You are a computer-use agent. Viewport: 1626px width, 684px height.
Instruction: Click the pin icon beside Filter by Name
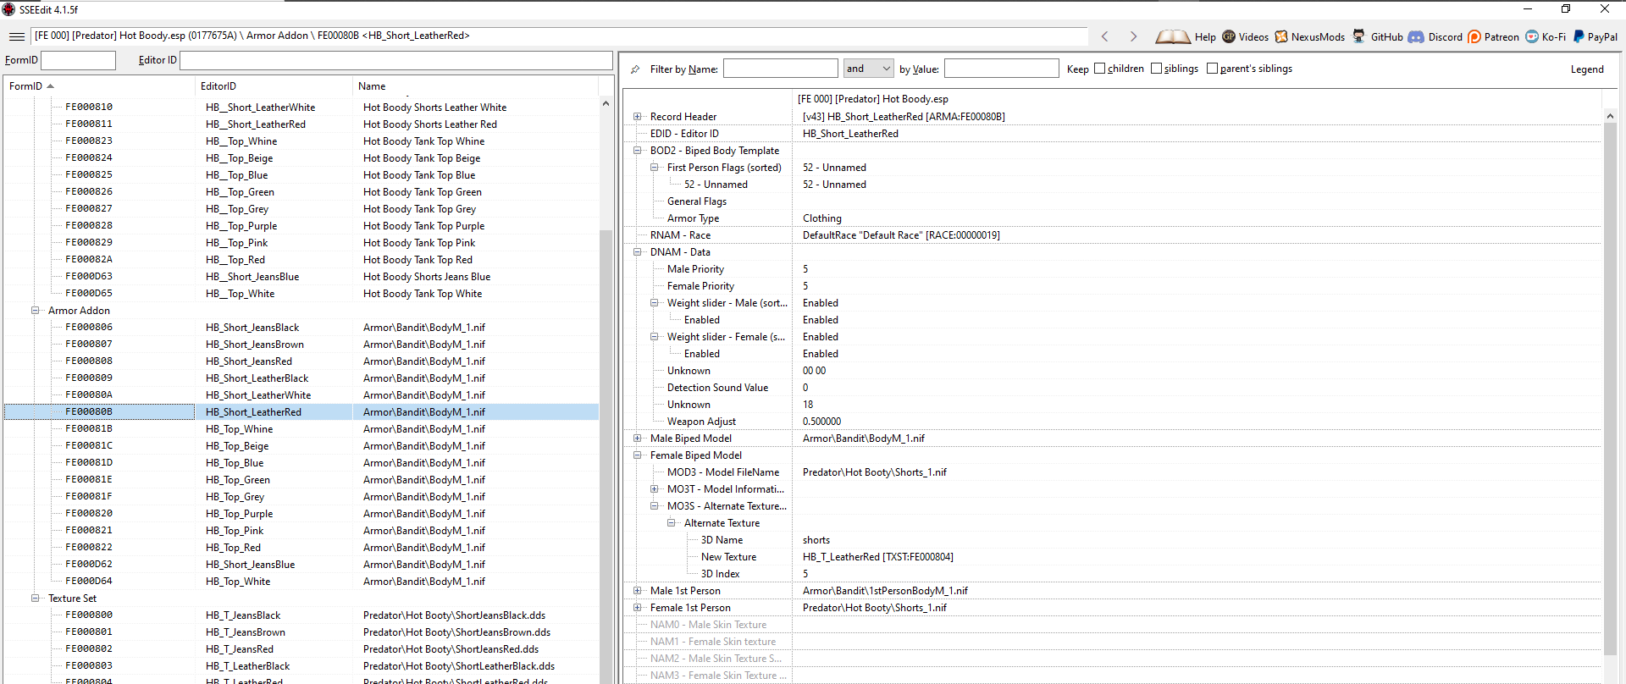coord(635,69)
